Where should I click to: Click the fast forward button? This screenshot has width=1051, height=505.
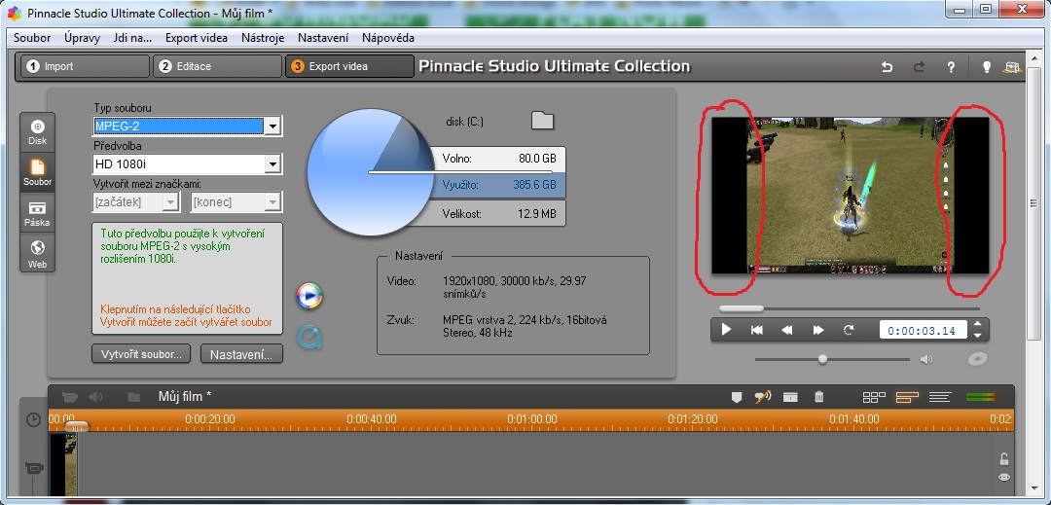coord(818,330)
